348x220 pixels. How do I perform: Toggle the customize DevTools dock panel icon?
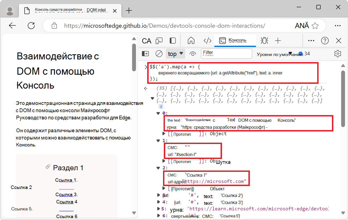[172, 41]
